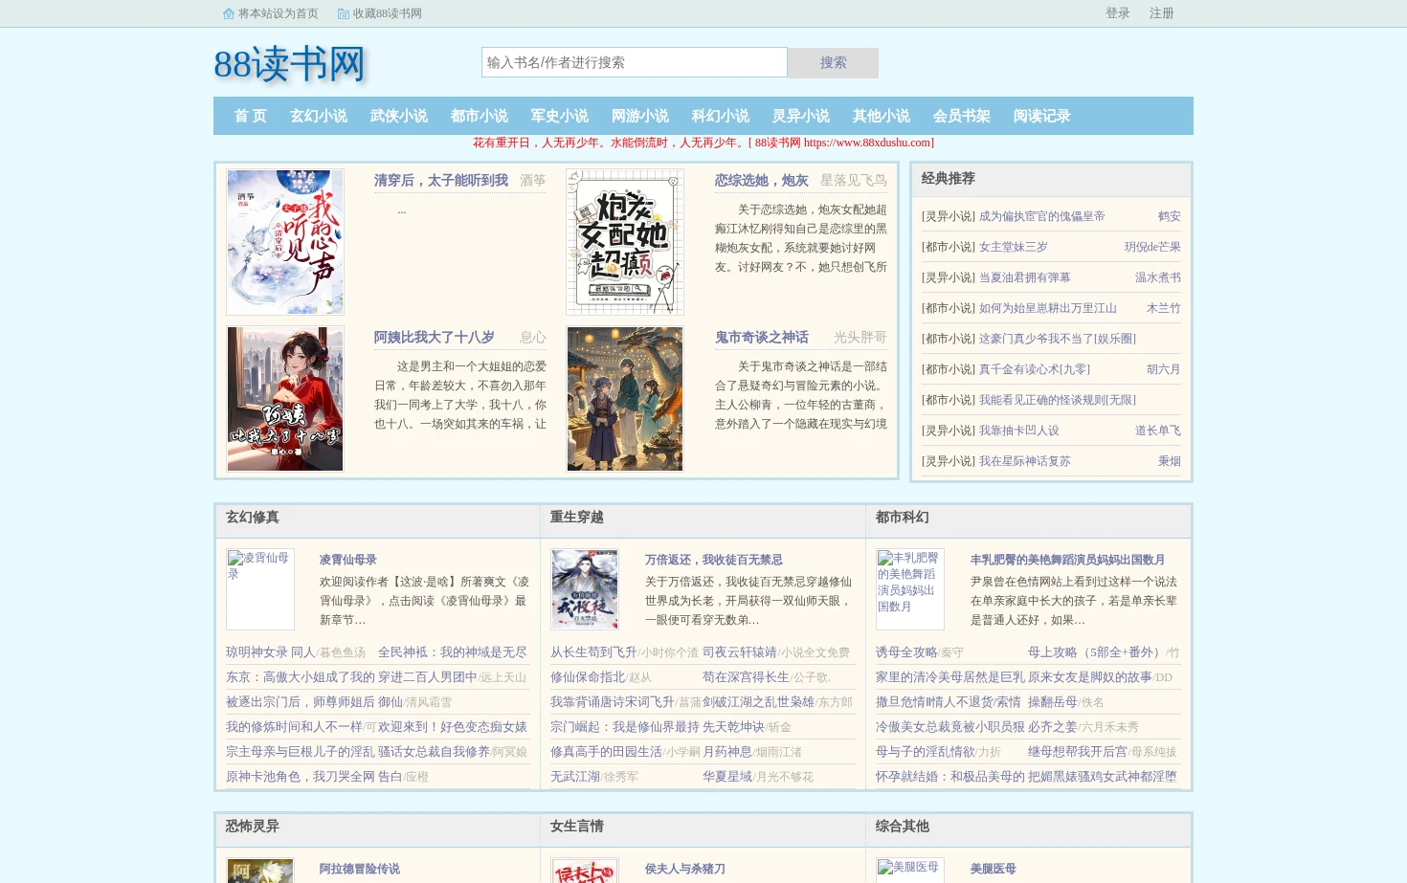Open title link 清穿后，太子能听到我
The height and width of the screenshot is (883, 1407).
click(x=441, y=180)
